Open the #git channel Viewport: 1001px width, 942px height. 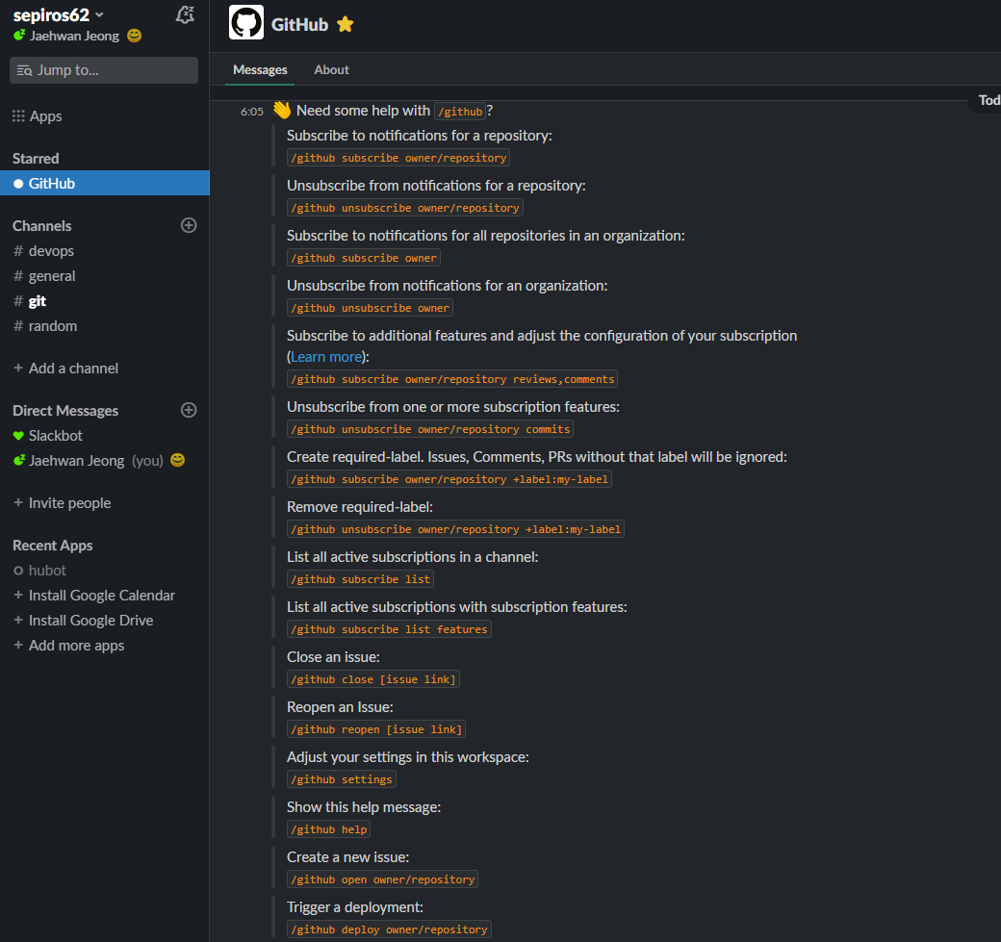(x=105, y=300)
